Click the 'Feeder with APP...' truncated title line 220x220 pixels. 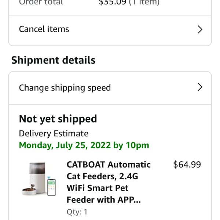[104, 200]
